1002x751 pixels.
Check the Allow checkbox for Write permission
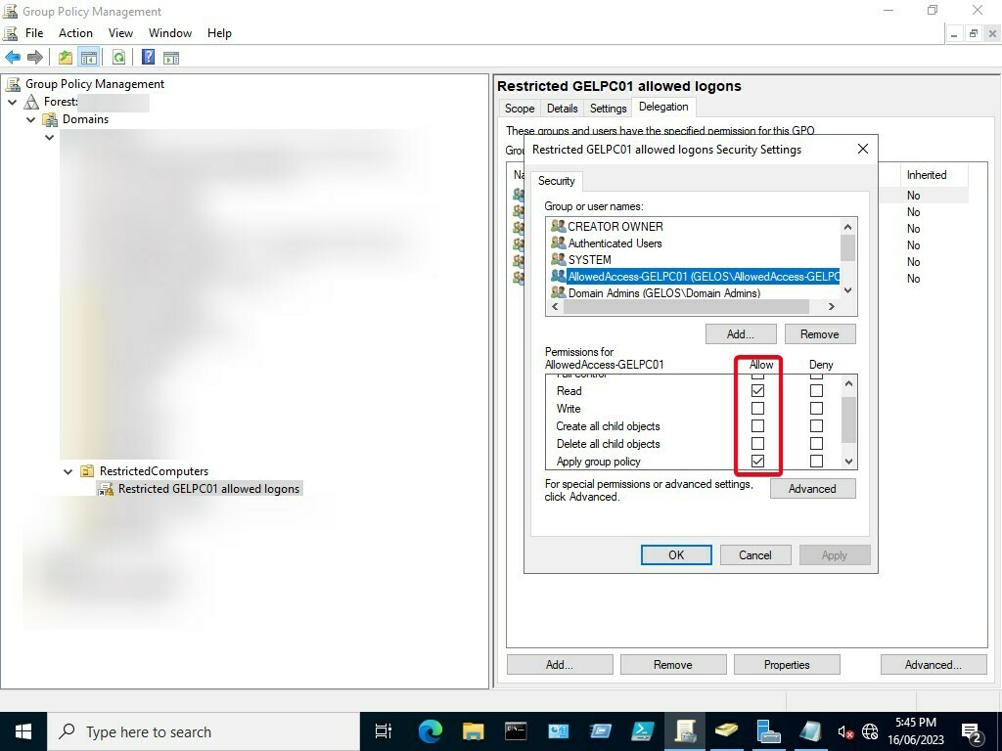[x=757, y=408]
